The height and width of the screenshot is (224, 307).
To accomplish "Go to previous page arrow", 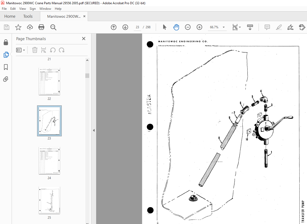I will pos(114,27).
